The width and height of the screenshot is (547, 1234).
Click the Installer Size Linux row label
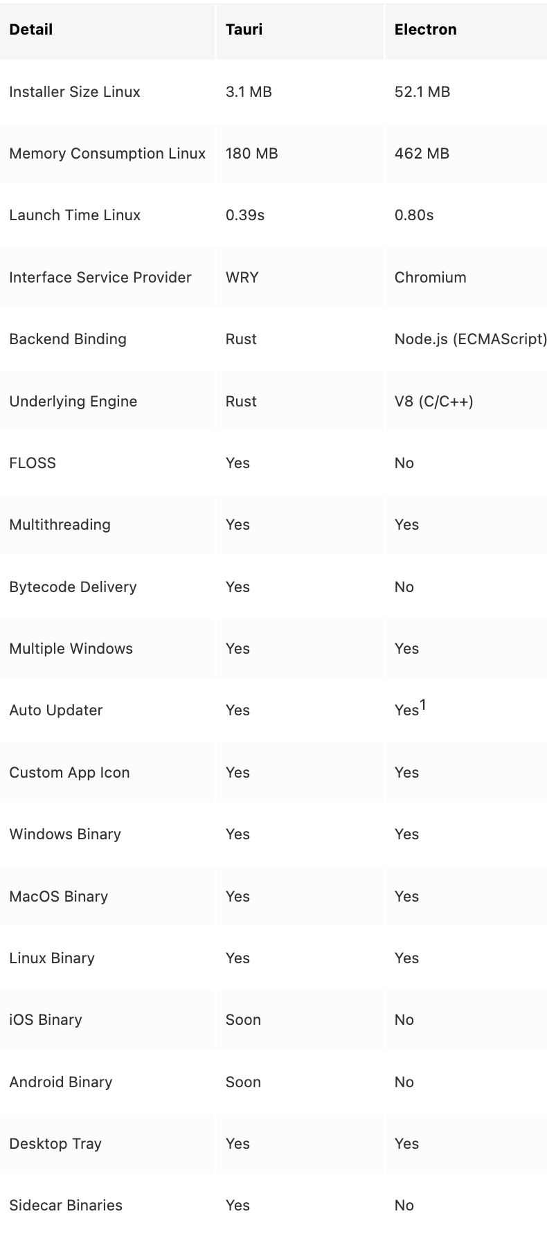[75, 92]
